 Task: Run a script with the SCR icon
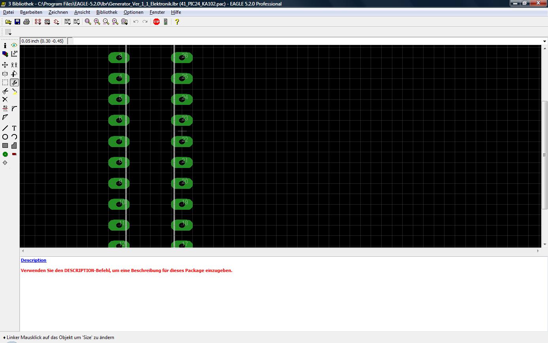(68, 22)
